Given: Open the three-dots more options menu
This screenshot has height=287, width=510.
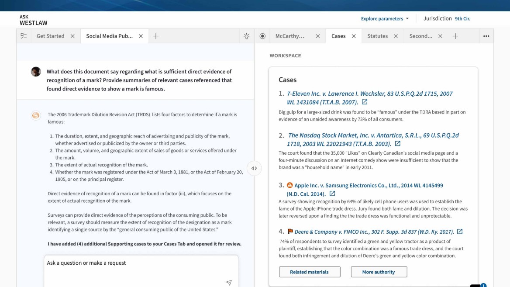Looking at the screenshot, I should coord(486,36).
